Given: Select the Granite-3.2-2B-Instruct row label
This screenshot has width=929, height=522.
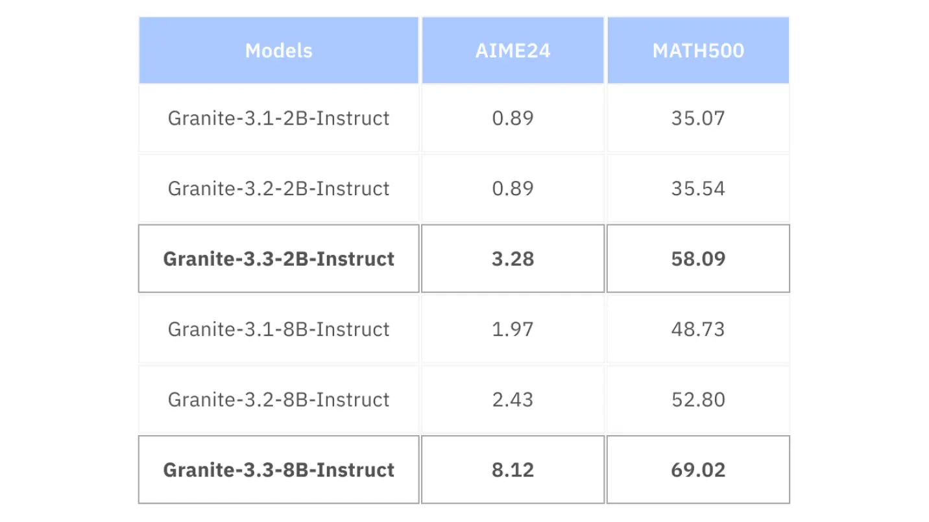Looking at the screenshot, I should point(278,189).
